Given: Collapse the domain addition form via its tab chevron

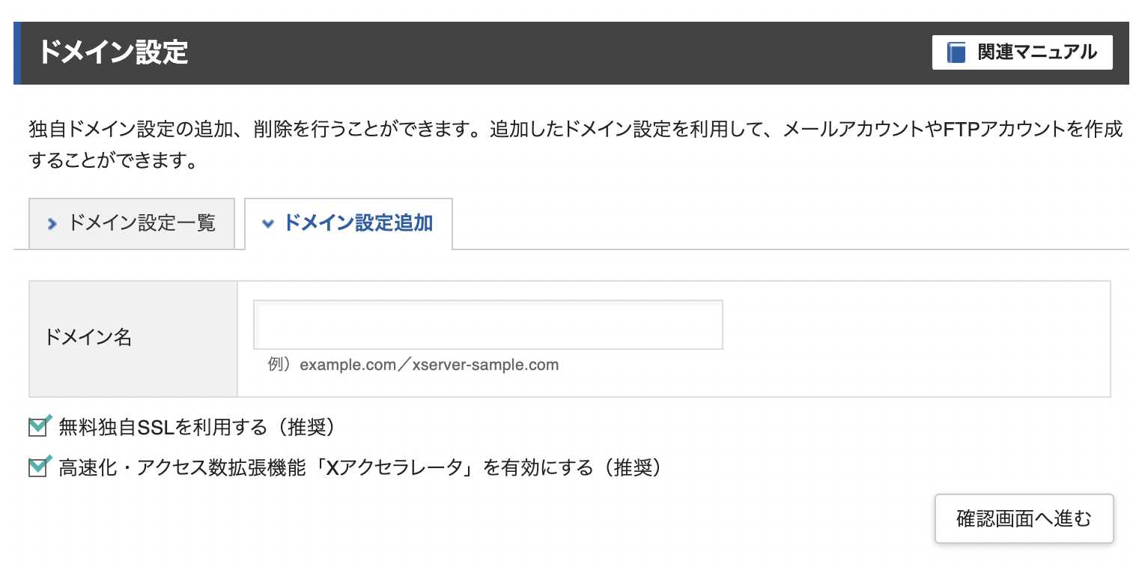Looking at the screenshot, I should click(x=268, y=223).
